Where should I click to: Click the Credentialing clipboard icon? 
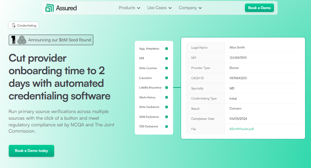[14, 26]
